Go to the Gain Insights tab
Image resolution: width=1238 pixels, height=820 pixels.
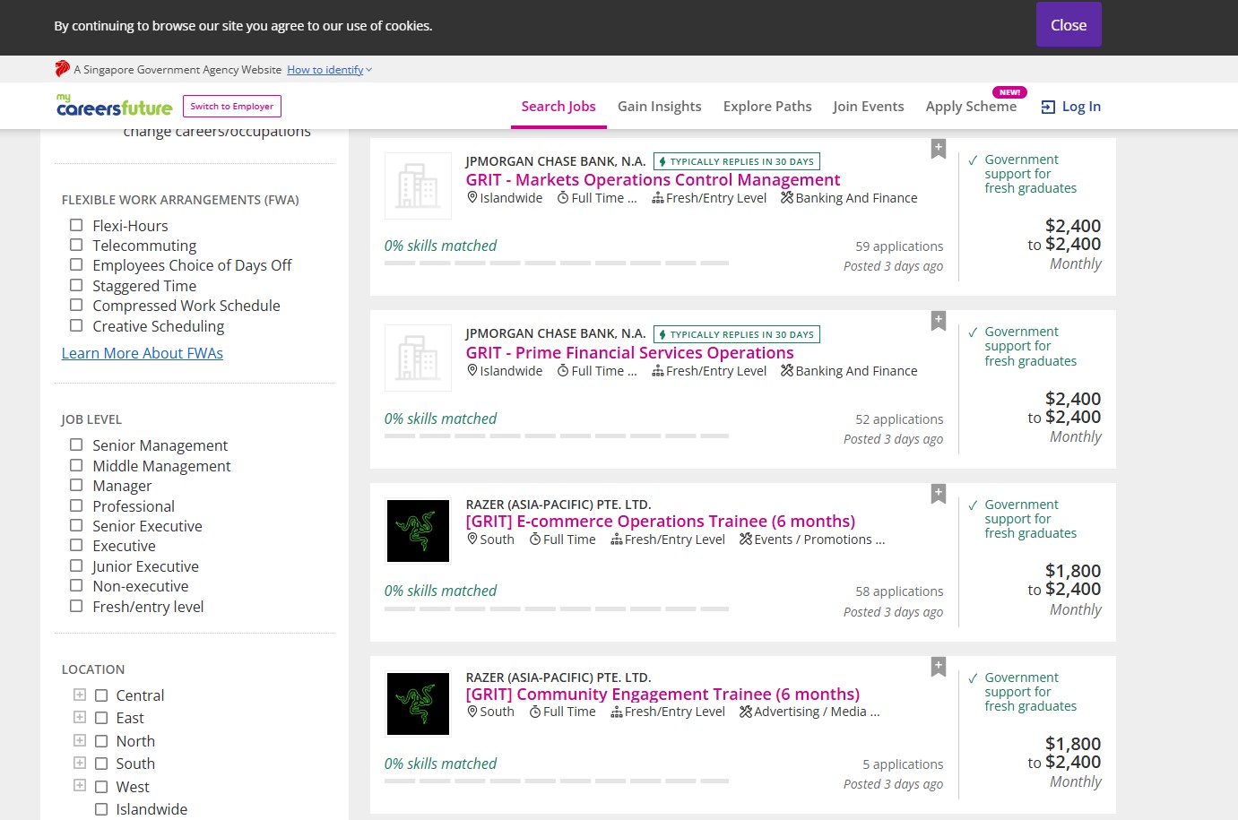[659, 107]
